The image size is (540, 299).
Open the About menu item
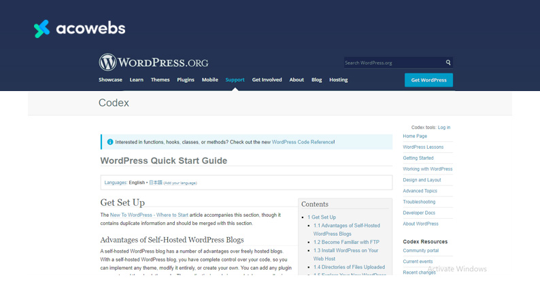pyautogui.click(x=297, y=80)
